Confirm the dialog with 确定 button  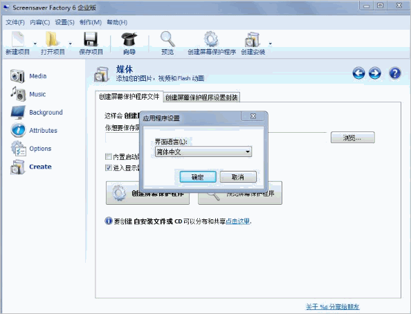pos(198,177)
